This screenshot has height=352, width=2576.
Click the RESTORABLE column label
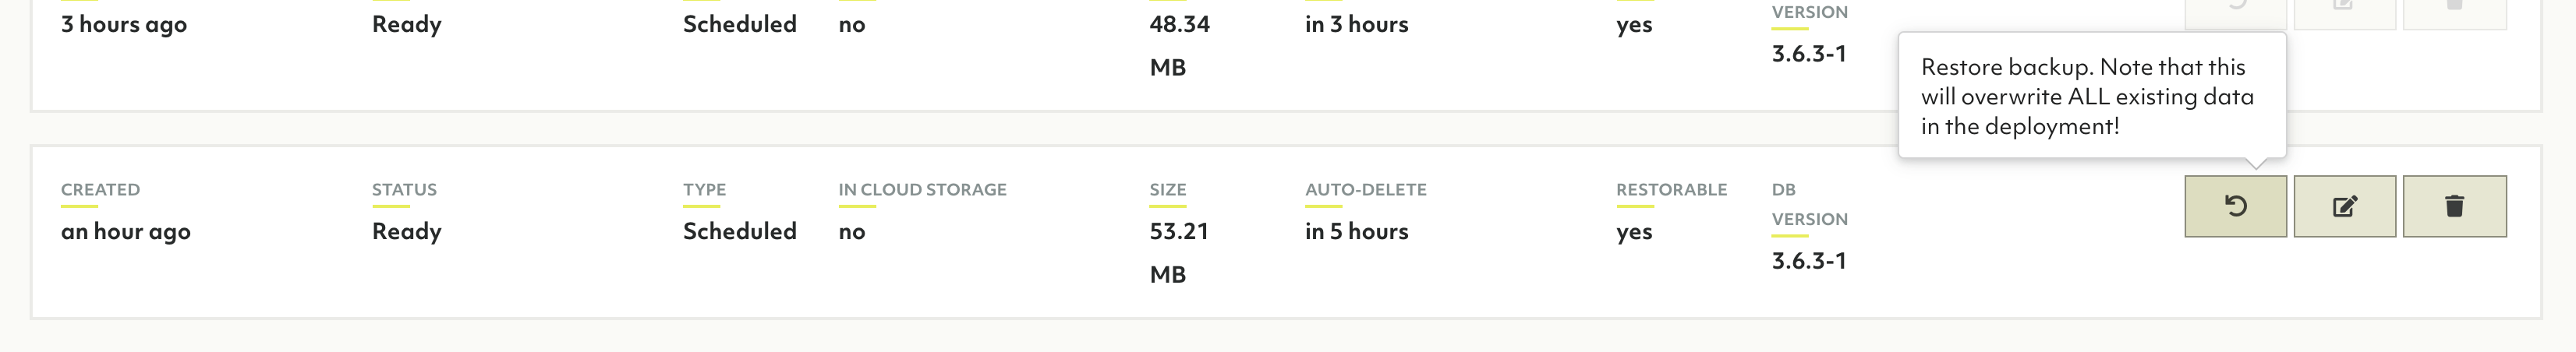pos(1671,189)
